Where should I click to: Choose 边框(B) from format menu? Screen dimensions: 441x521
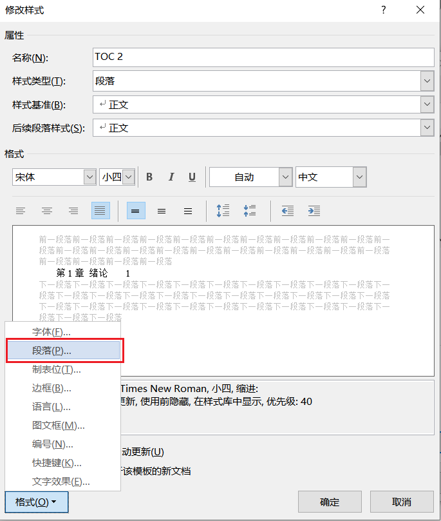click(x=63, y=388)
